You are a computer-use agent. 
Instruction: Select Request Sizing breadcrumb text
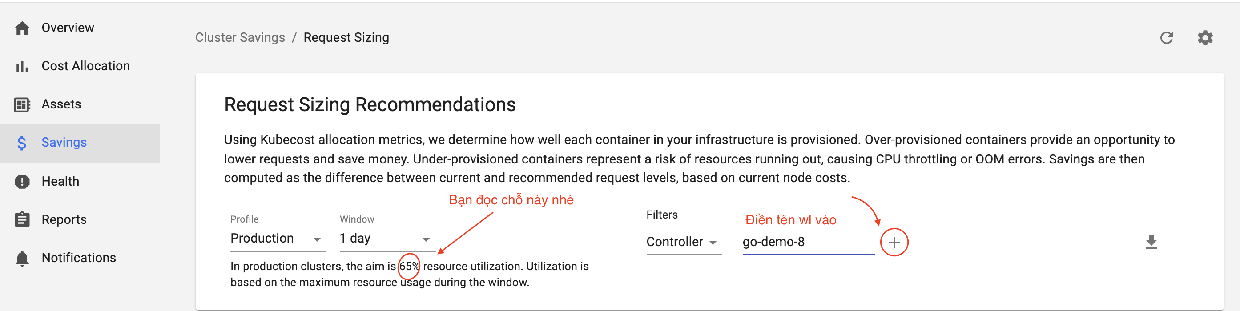(346, 37)
